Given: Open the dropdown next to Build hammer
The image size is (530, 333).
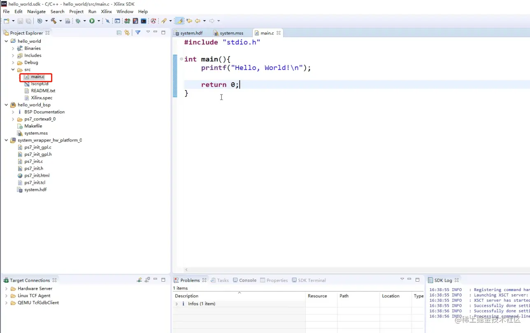Looking at the screenshot, I should point(60,21).
